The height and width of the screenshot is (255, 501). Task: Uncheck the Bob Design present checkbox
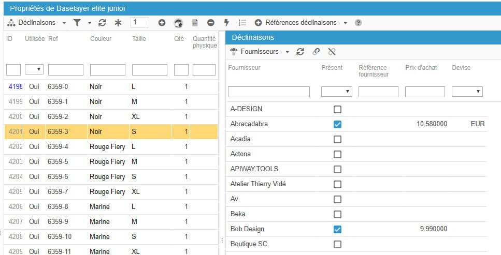(337, 229)
